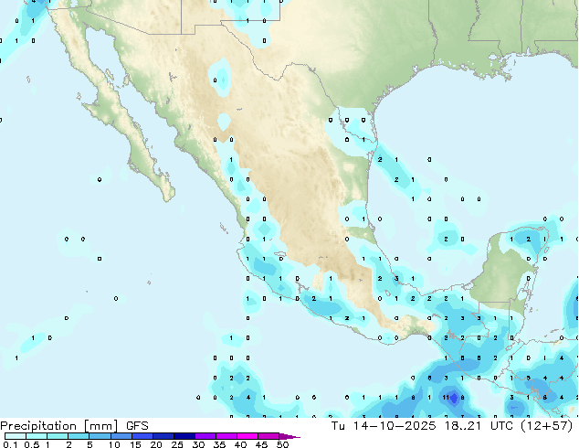Pick the magenta swatch between 40 and 45
Screen dimensions: 579x448
tap(247, 436)
